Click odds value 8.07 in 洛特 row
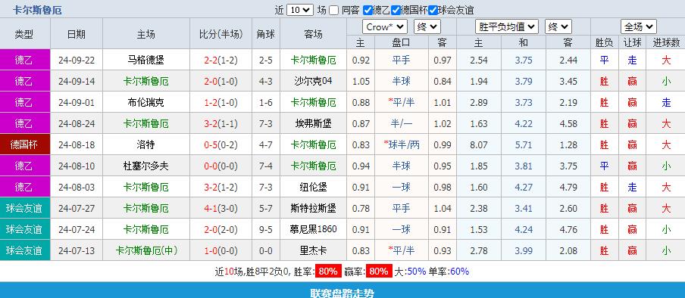This screenshot has width=685, height=298. [479, 145]
